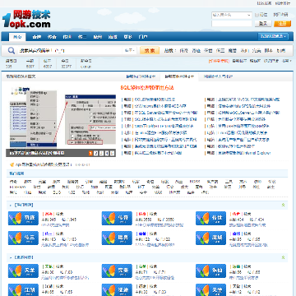Open the 江湖 forum icon
This screenshot has height=296, width=296.
23,289
